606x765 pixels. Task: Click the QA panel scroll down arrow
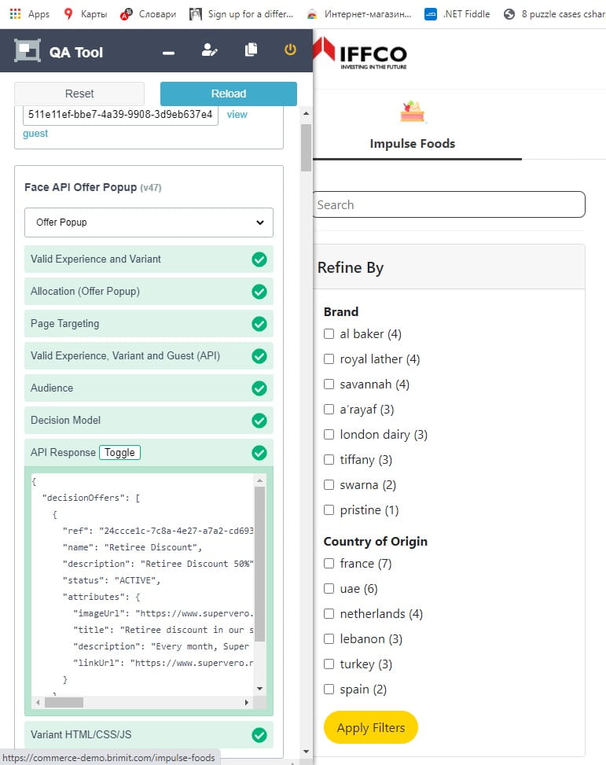pos(306,752)
